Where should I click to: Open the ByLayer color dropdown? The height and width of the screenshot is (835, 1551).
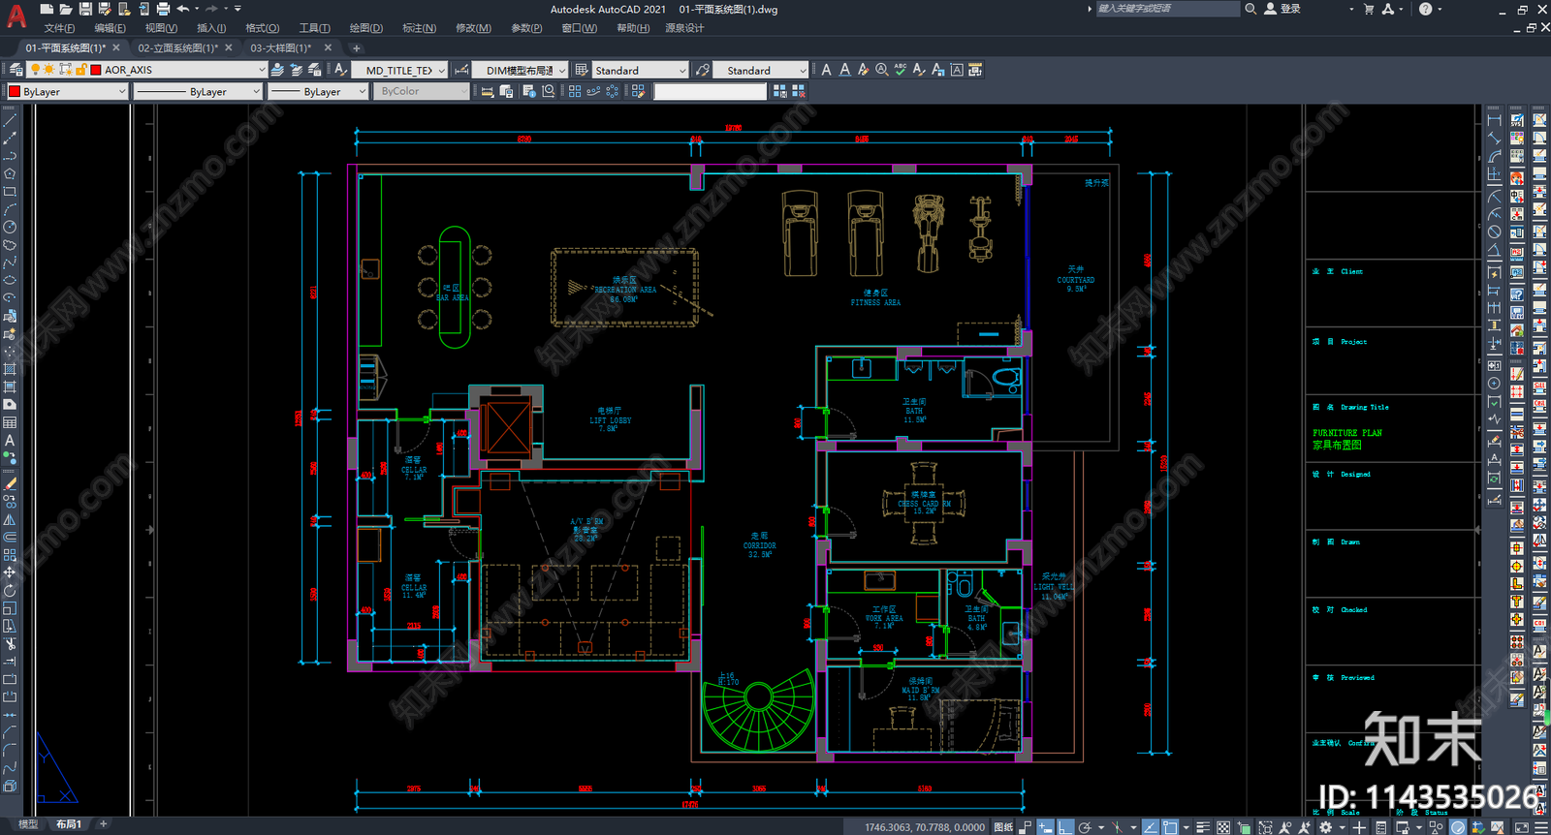[x=122, y=91]
